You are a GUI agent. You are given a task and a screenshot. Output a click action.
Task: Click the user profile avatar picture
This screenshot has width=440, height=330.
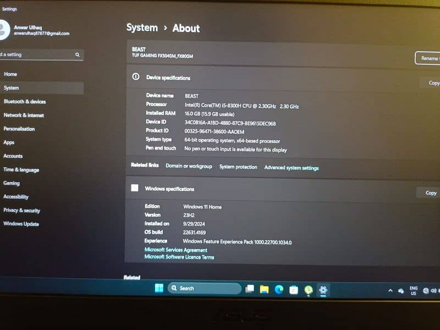[3, 30]
